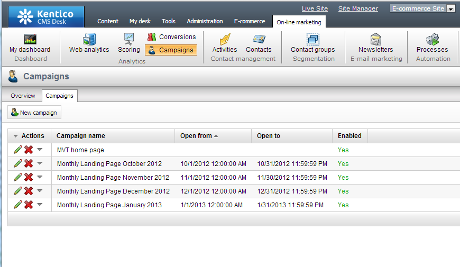Open Web analytics icon
Screen dimensions: 460x267
[89, 39]
